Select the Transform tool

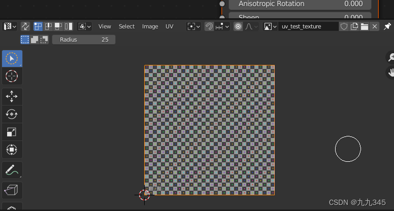tap(11, 150)
